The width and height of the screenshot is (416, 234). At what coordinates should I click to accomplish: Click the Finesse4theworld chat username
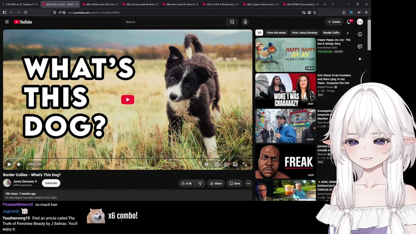pyautogui.click(x=18, y=204)
